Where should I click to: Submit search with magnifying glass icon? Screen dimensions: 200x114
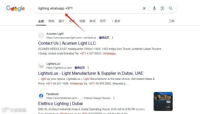[171, 8]
